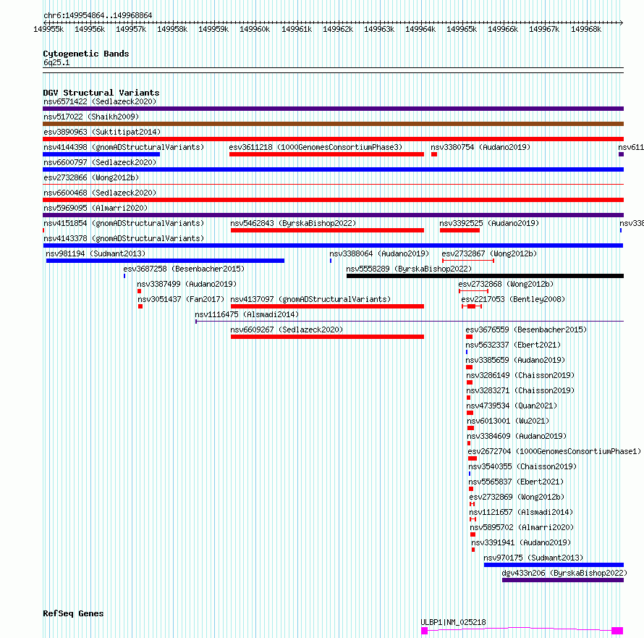Click the 149960k ruler position label

click(x=255, y=29)
